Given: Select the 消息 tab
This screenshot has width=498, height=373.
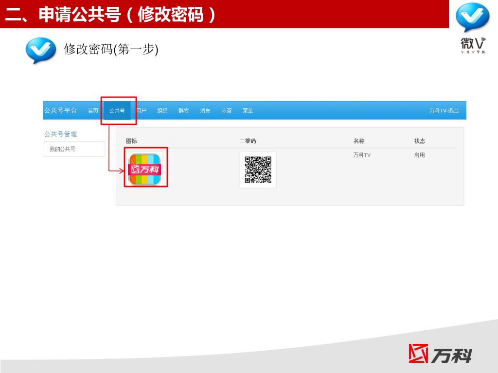Looking at the screenshot, I should (205, 111).
